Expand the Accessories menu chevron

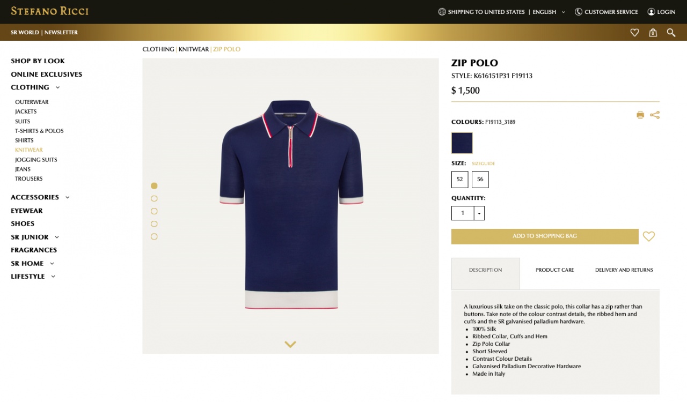(x=68, y=197)
